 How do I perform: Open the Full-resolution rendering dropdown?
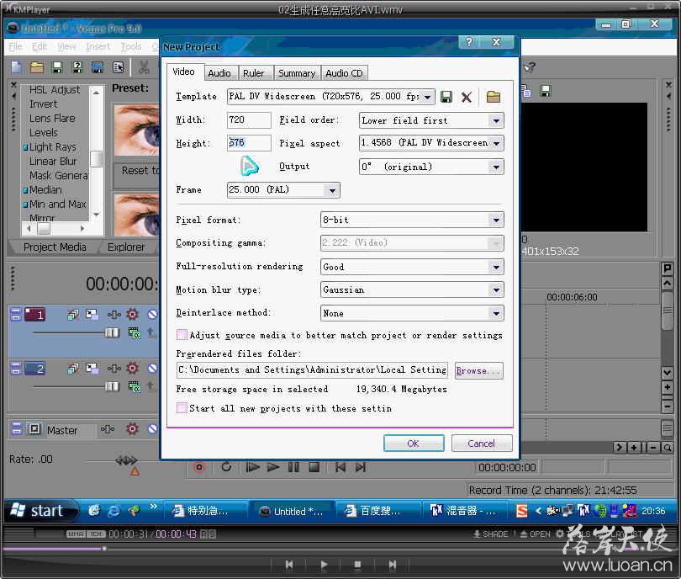coord(496,267)
